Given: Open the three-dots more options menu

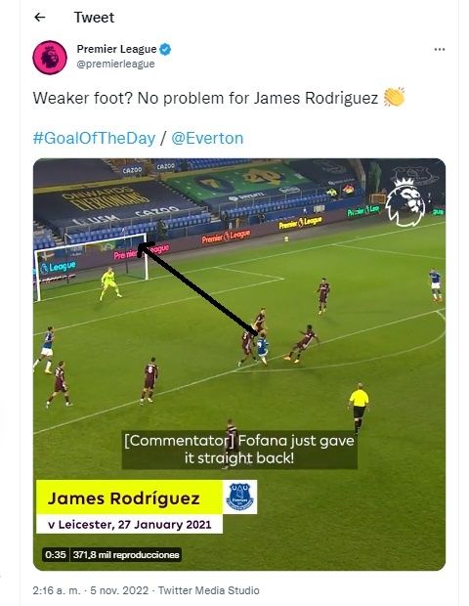Looking at the screenshot, I should (440, 50).
